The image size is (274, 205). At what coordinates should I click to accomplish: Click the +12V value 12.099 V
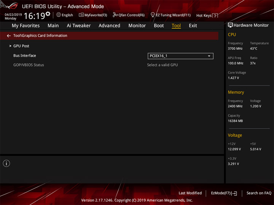234,149
